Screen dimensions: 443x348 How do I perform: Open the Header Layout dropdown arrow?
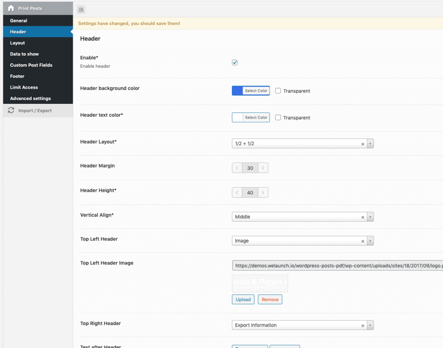click(370, 144)
